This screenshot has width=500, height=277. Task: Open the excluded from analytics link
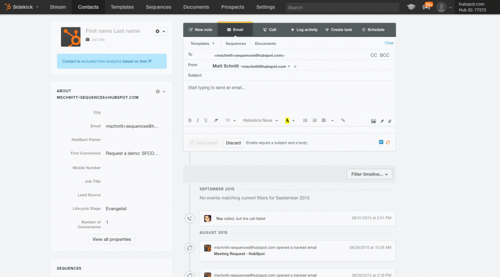click(101, 61)
